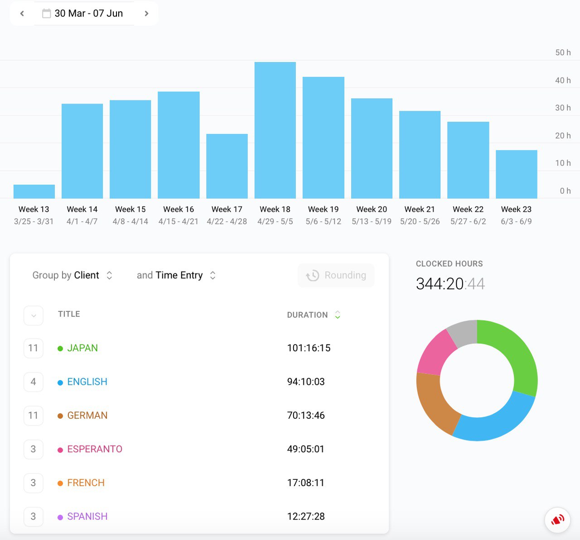Open the ESPERANTO client link
This screenshot has height=540, width=580.
tap(95, 449)
